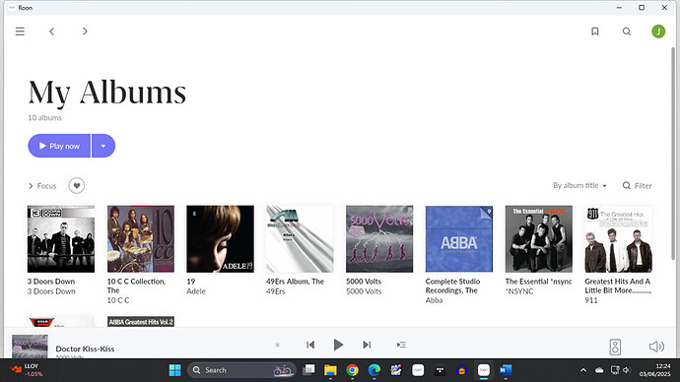
Task: Open the 3 Doors Down album cover
Action: tap(61, 239)
